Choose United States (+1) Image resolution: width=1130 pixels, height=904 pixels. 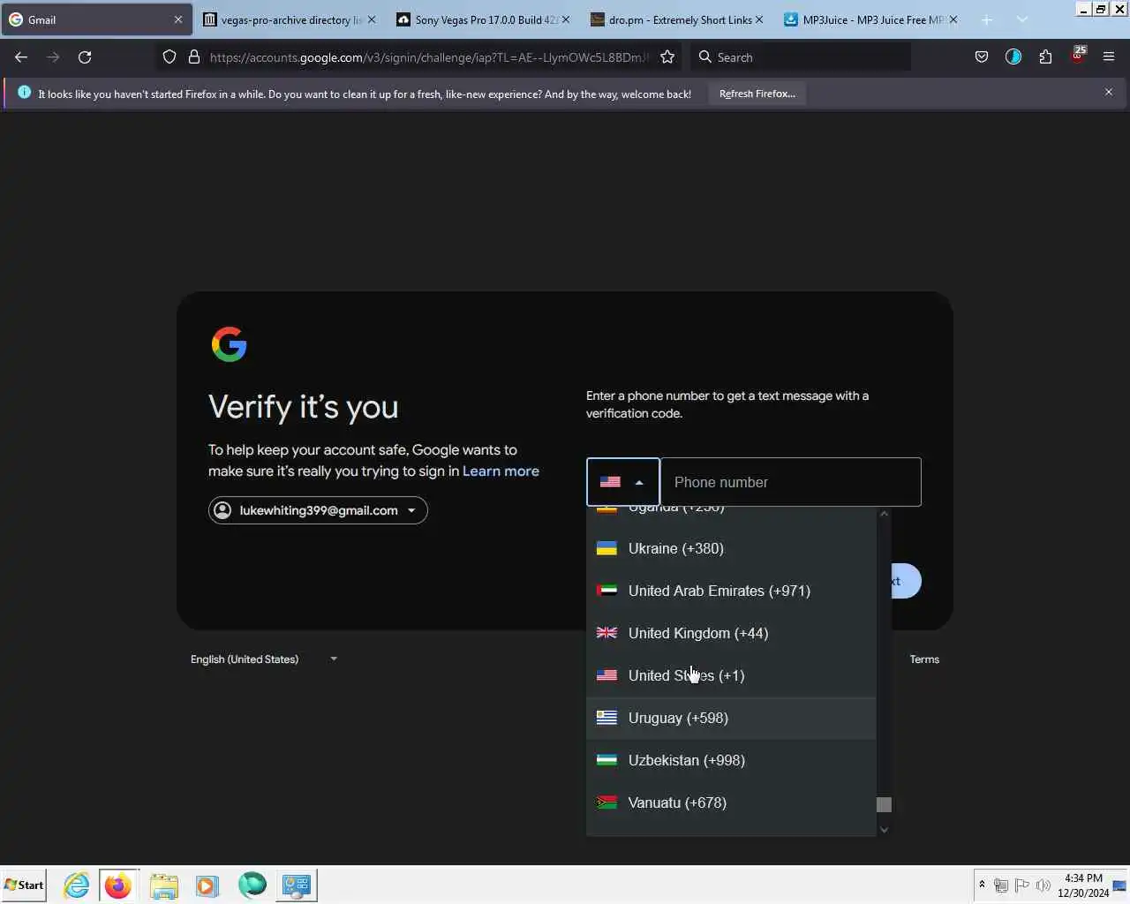pyautogui.click(x=731, y=675)
